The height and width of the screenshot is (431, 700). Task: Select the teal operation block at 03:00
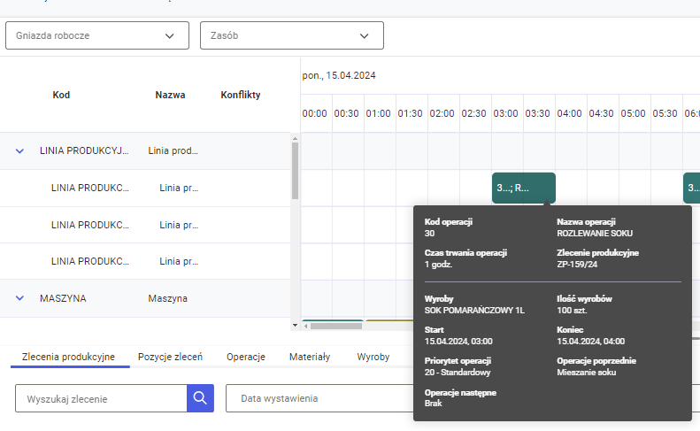(x=523, y=188)
